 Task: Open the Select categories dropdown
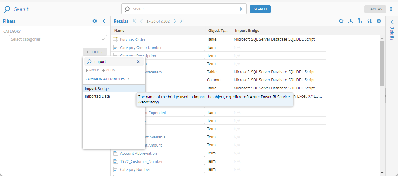tap(58, 39)
